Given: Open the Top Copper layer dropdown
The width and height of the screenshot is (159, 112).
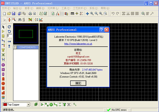Looking at the screenshot, I should (29, 105).
